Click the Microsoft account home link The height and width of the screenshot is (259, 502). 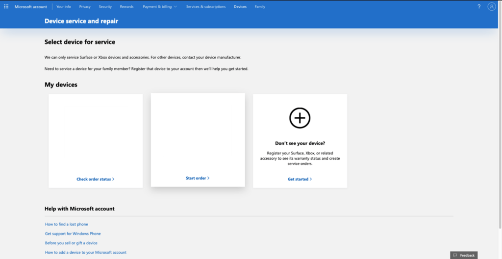tap(31, 7)
